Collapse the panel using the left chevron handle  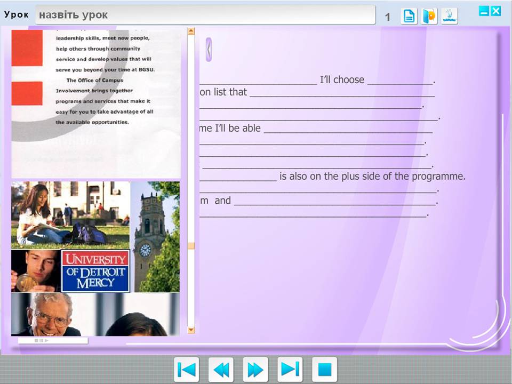point(209,50)
